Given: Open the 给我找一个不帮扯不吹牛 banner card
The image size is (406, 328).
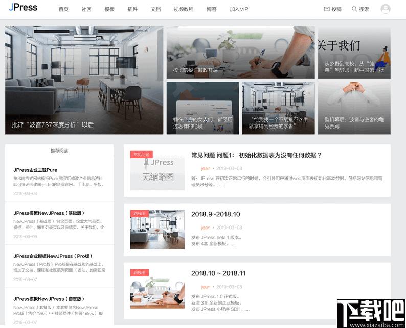Looking at the screenshot, I should 278,108.
